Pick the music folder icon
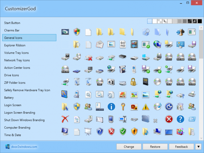Image resolution: width=204 pixels, height=153 pixels. tap(145, 131)
